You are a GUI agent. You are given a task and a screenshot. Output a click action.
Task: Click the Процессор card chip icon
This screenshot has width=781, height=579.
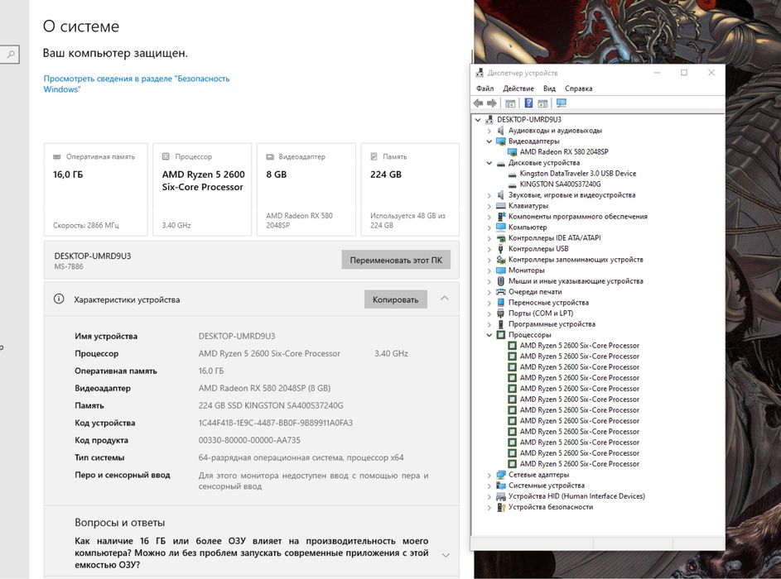click(x=166, y=156)
